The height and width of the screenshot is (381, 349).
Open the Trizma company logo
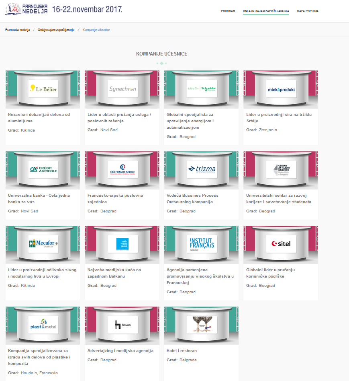202,170
